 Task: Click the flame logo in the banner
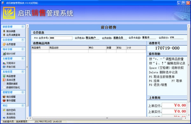pos(9,13)
